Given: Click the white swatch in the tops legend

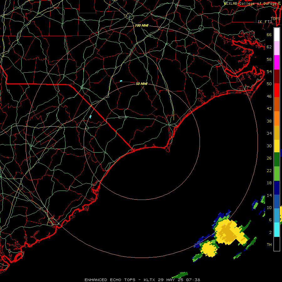Looking at the screenshot, I should point(277,34).
